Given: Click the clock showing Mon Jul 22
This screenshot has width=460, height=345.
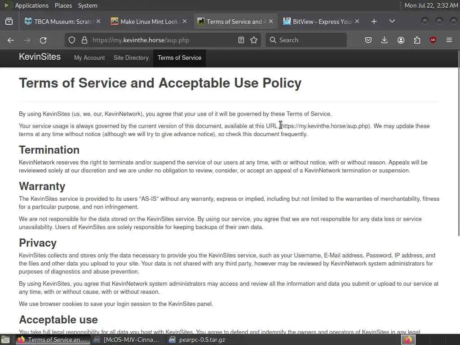Looking at the screenshot, I should coord(431,5).
